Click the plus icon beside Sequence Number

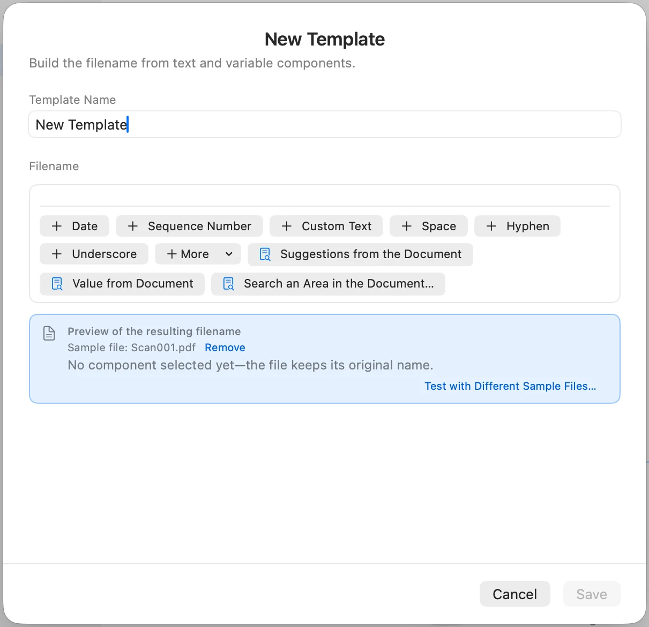(x=133, y=226)
